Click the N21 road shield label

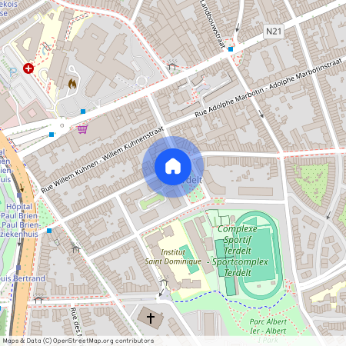pyautogui.click(x=274, y=32)
